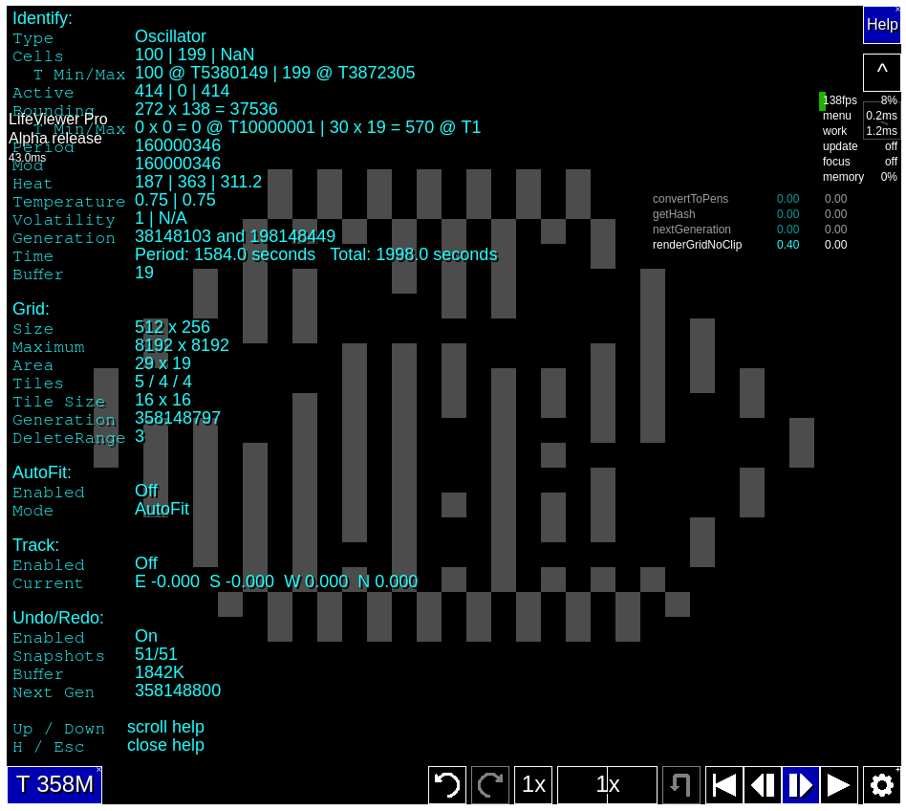The width and height of the screenshot is (906, 811).
Task: Click the Next Gen value 358148800
Action: (178, 690)
